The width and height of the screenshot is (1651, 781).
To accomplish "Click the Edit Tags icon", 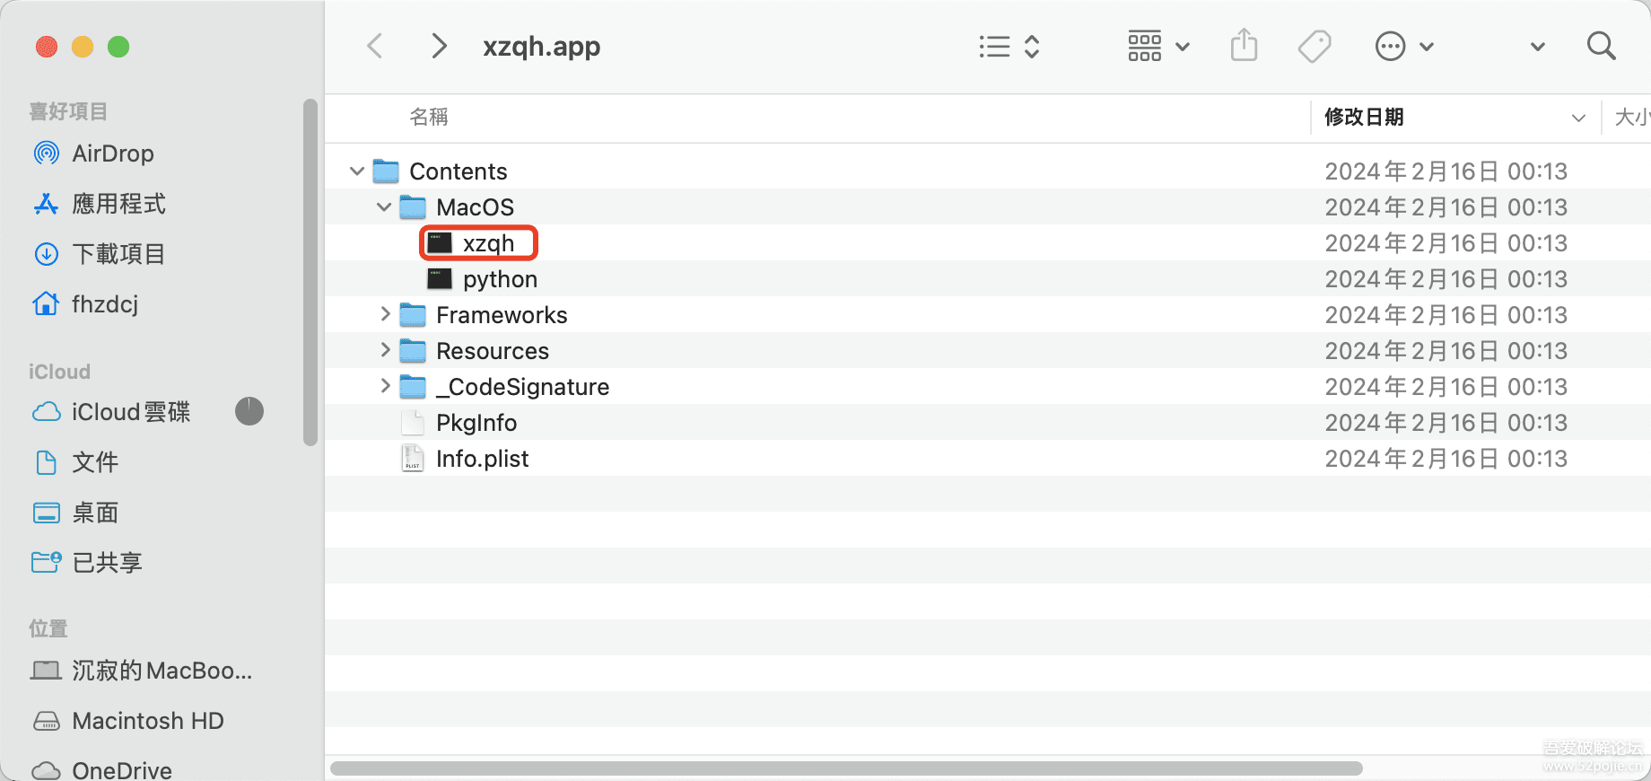I will 1315,46.
